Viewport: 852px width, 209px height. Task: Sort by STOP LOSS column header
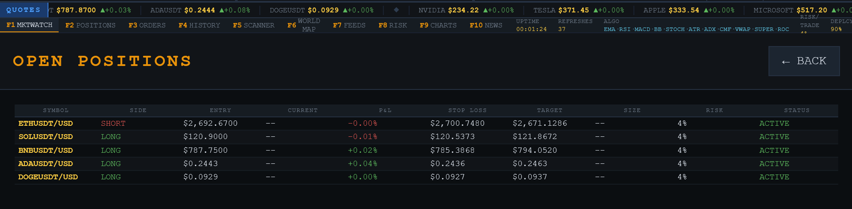point(467,110)
